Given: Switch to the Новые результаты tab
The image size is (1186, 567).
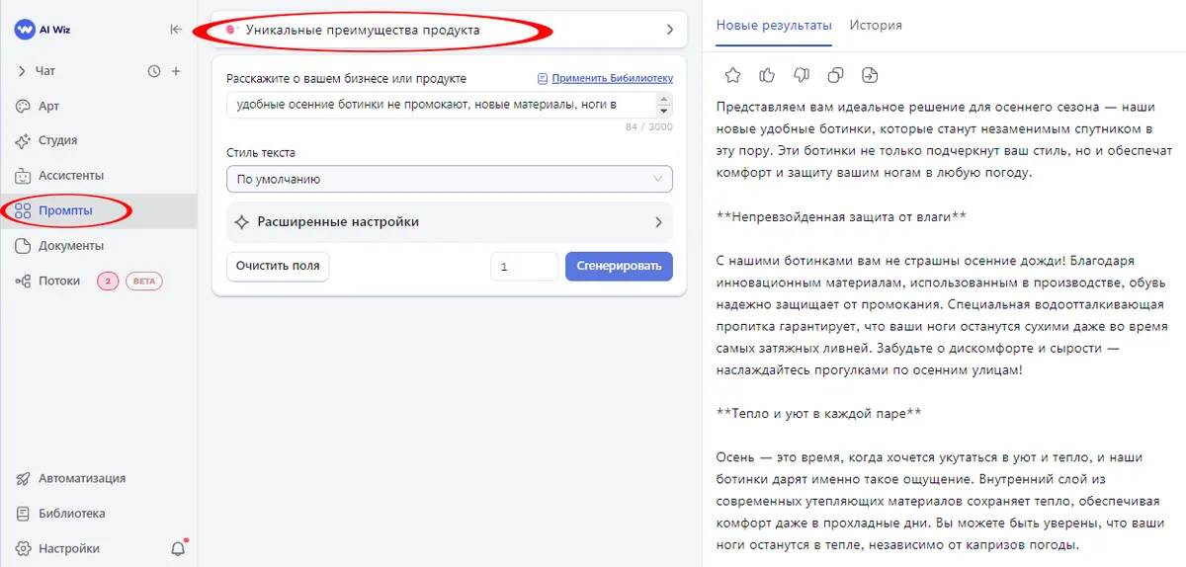Looking at the screenshot, I should pyautogui.click(x=774, y=25).
